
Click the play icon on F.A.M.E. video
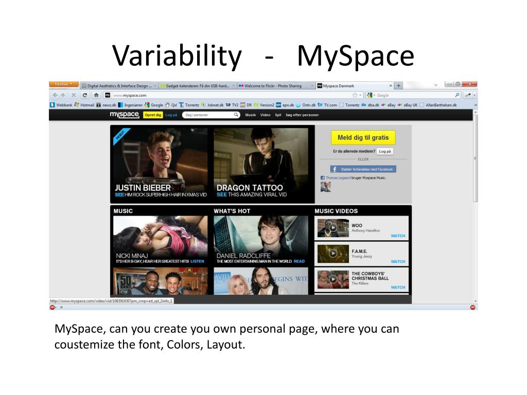333,253
